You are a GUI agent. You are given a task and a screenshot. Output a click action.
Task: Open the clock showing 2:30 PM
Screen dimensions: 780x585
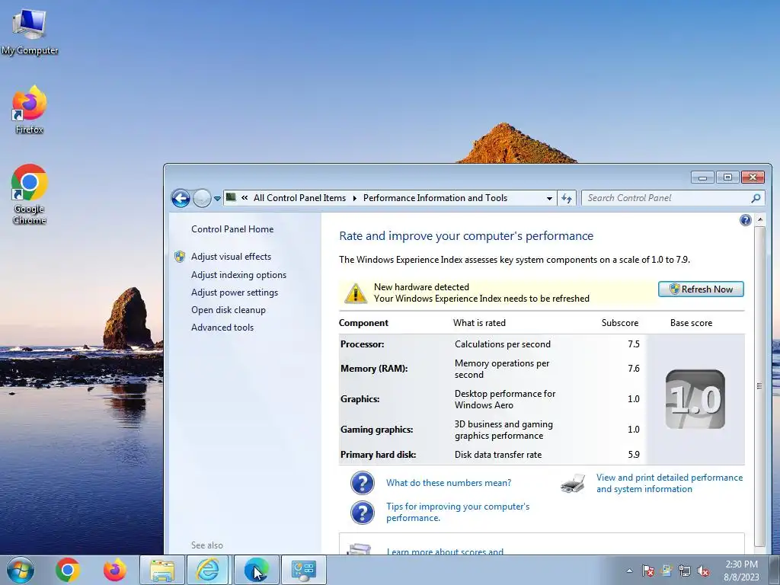coord(741,571)
